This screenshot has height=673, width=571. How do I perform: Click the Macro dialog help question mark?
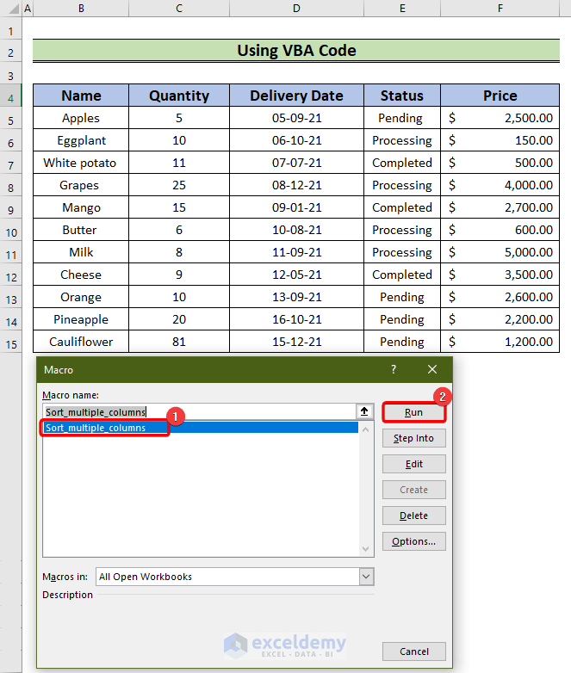394,369
